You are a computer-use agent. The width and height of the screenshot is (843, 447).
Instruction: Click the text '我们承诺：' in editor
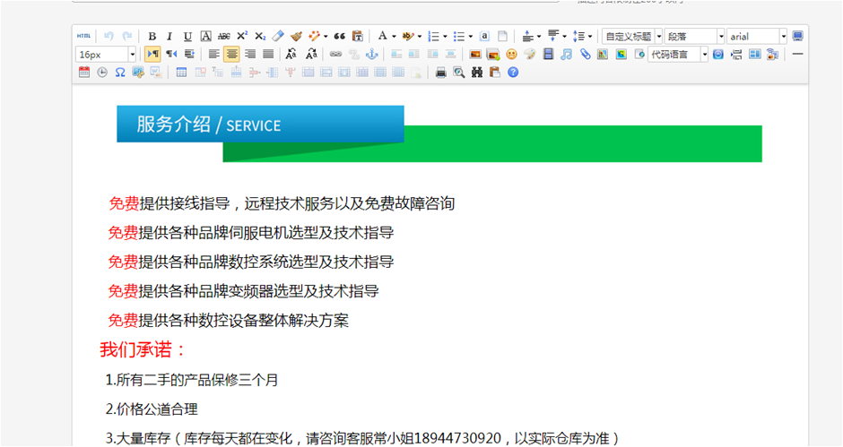pos(143,349)
